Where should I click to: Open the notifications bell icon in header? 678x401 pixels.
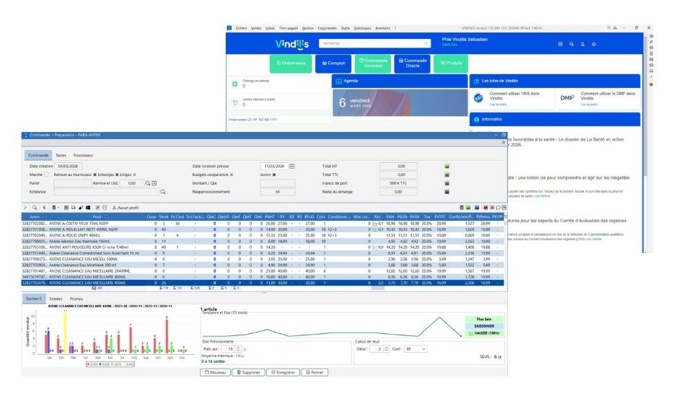click(583, 44)
